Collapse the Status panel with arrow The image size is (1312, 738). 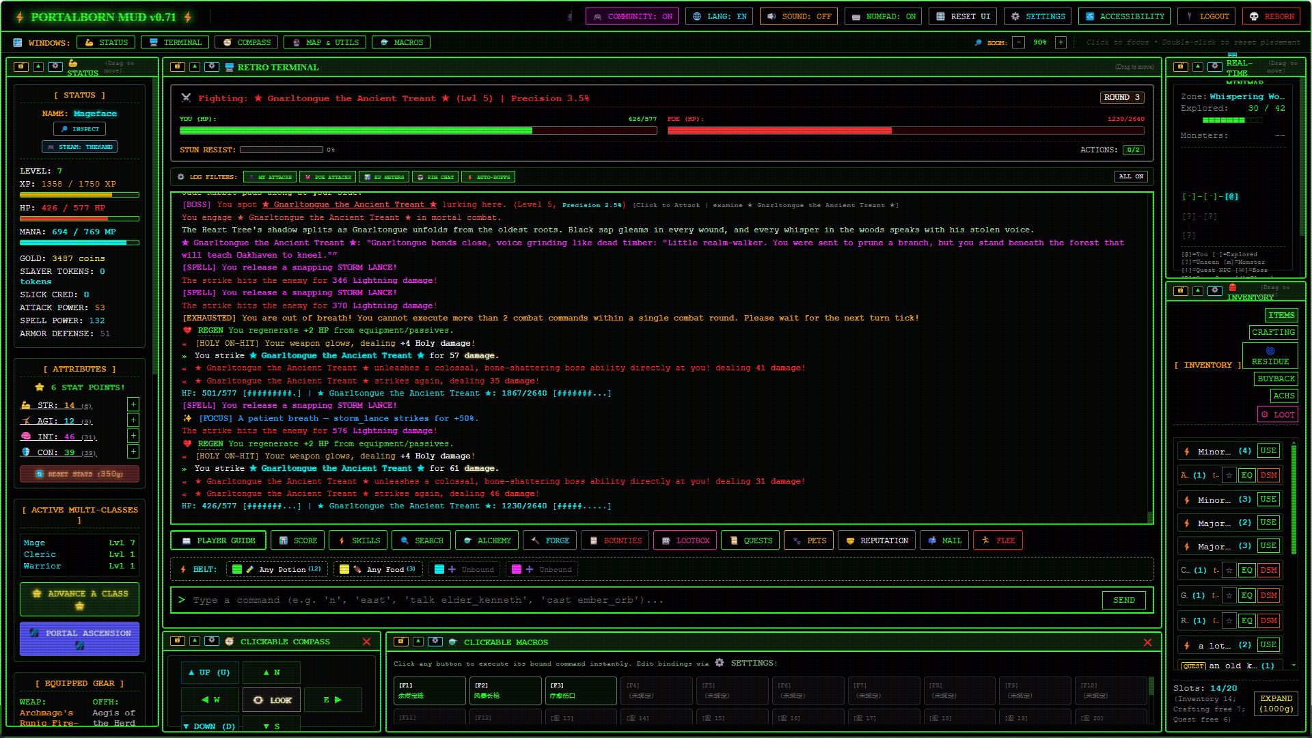[38, 67]
